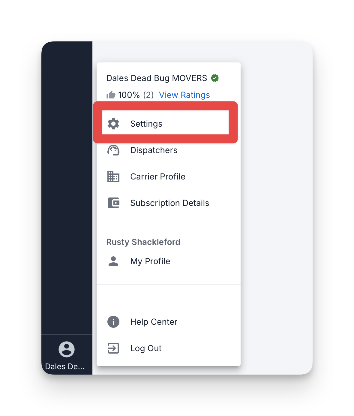
Task: Choose Log Out from the menu
Action: [169, 348]
